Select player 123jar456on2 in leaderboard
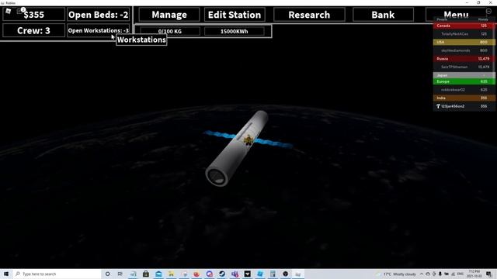 pos(464,106)
